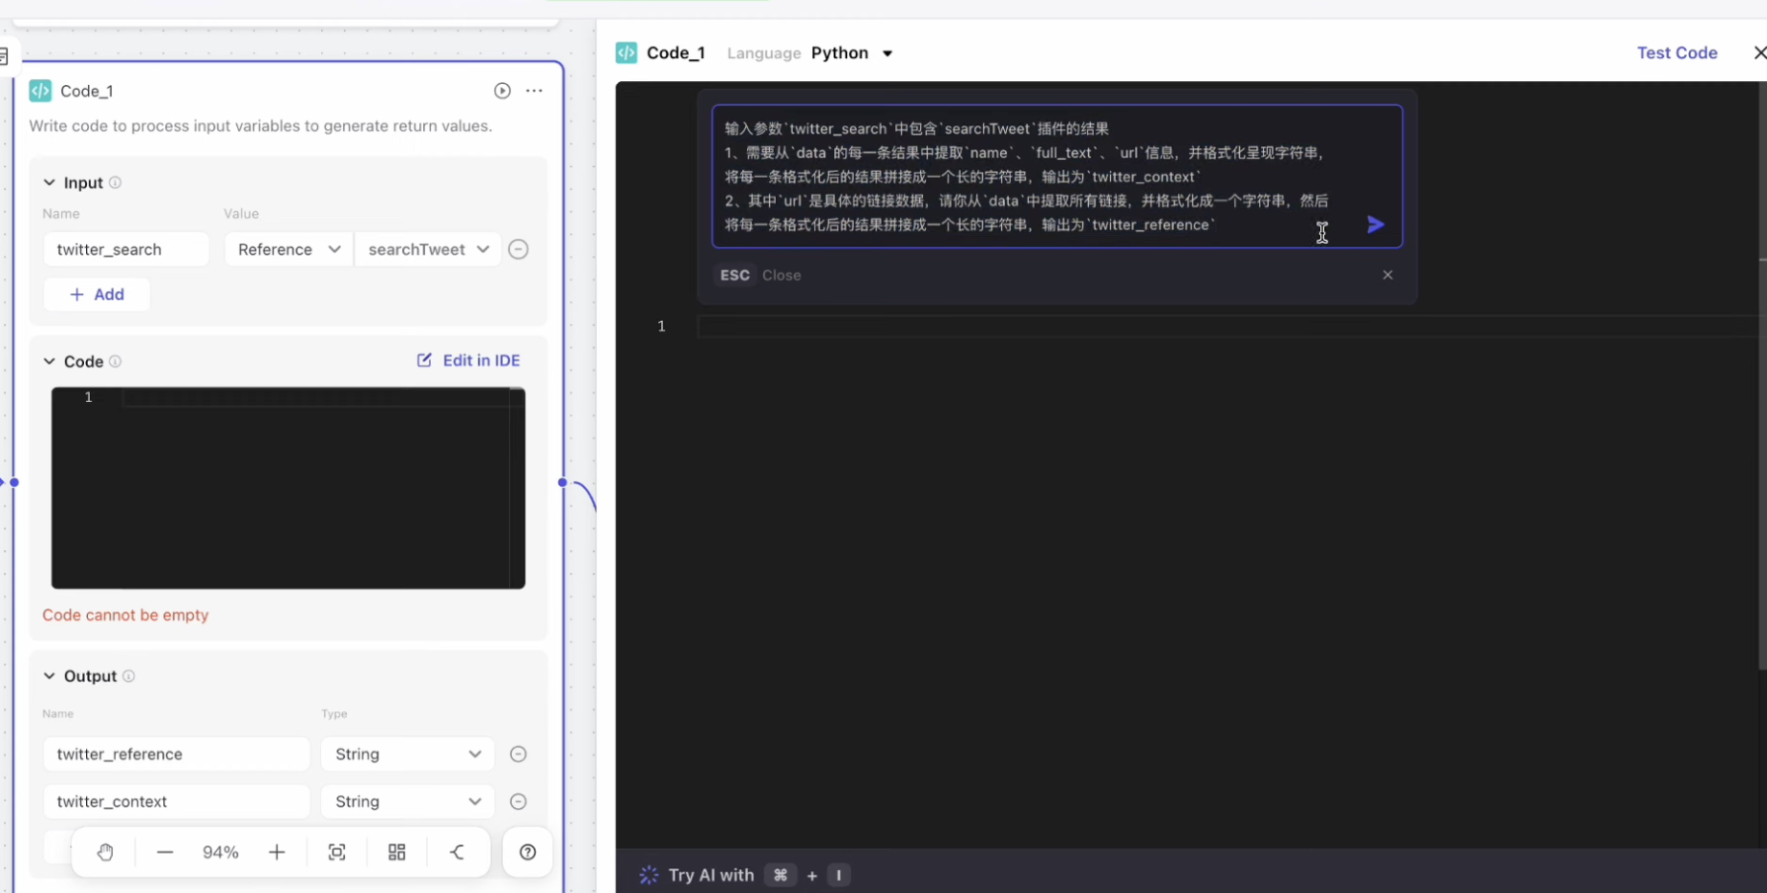Add a new input variable
The width and height of the screenshot is (1767, 893).
point(97,294)
